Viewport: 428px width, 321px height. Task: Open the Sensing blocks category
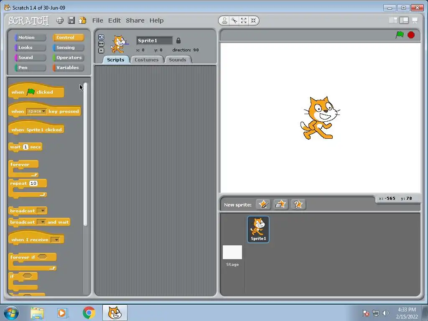tap(68, 48)
